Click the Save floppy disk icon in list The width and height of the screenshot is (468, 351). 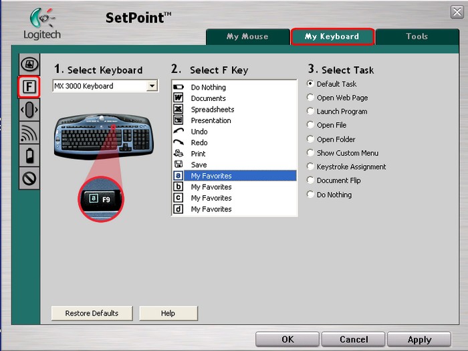pos(179,164)
